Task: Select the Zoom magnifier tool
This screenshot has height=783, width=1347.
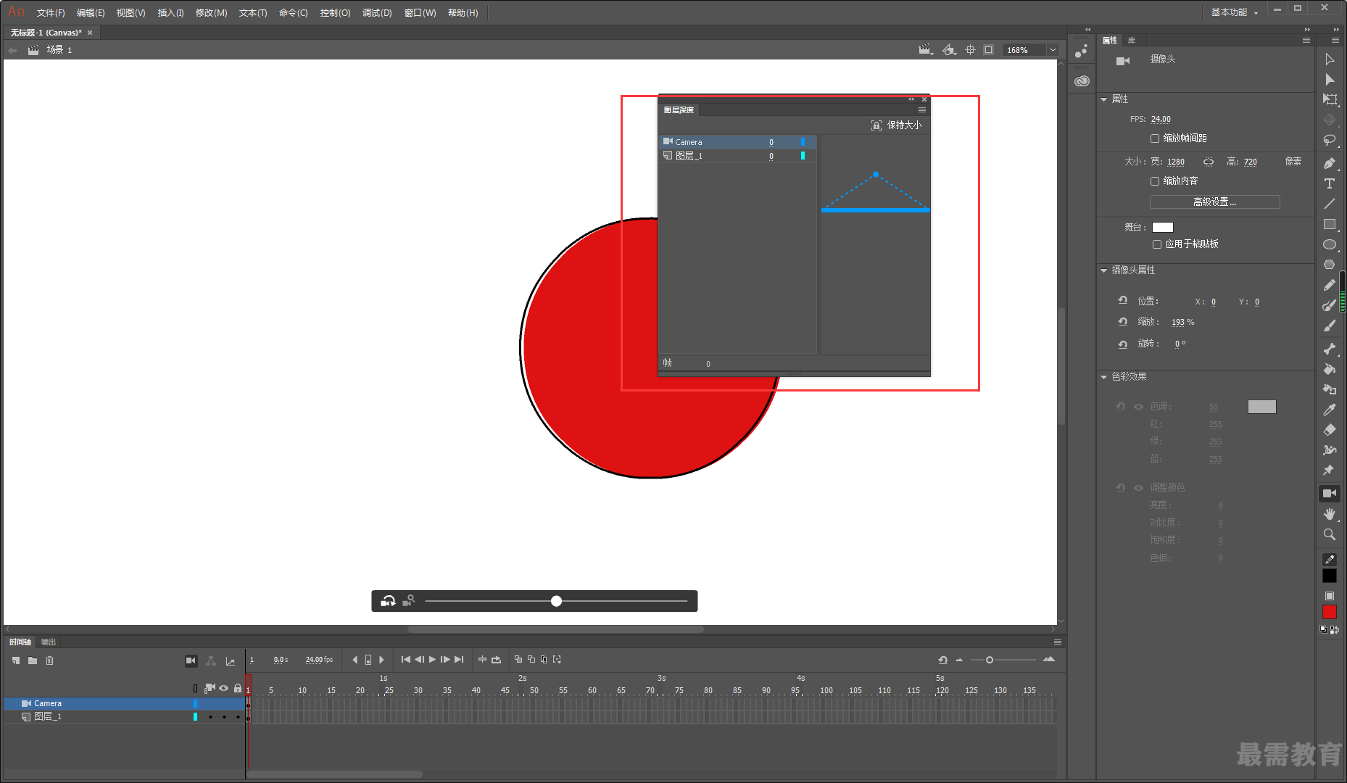Action: coord(1329,534)
